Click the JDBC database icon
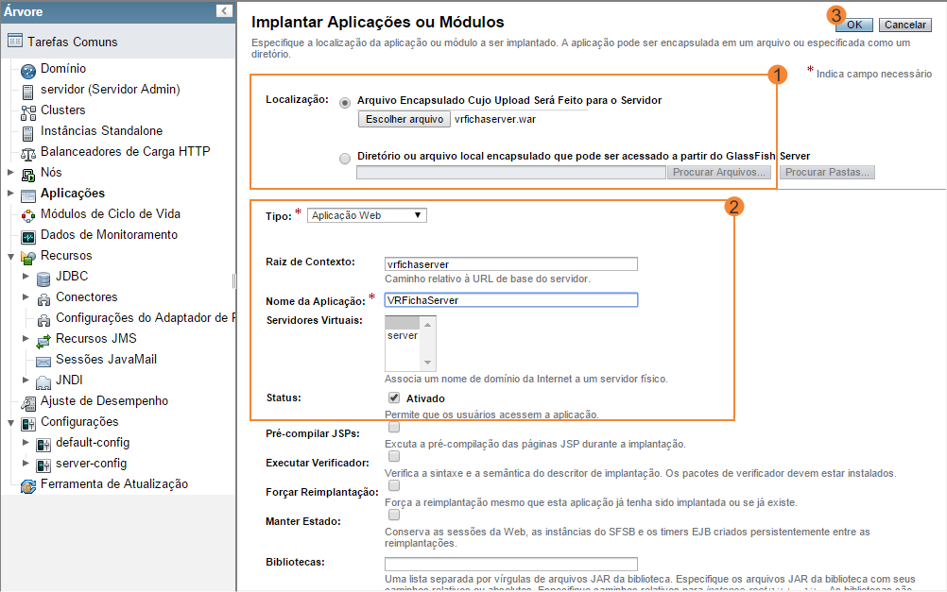Image resolution: width=947 pixels, height=592 pixels. 43,279
